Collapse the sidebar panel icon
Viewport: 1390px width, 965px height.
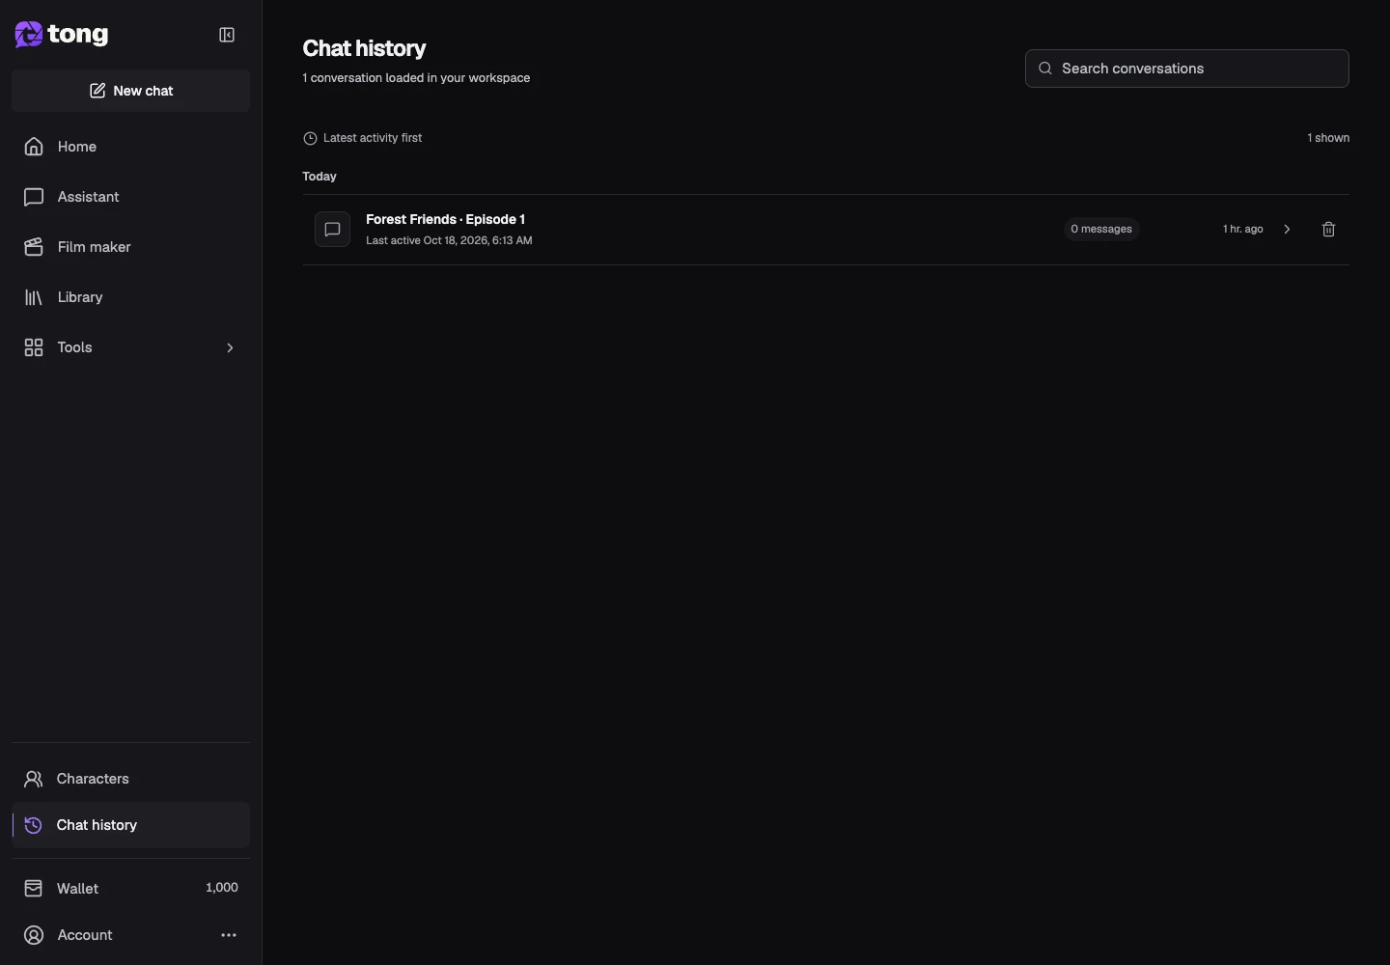pos(227,35)
